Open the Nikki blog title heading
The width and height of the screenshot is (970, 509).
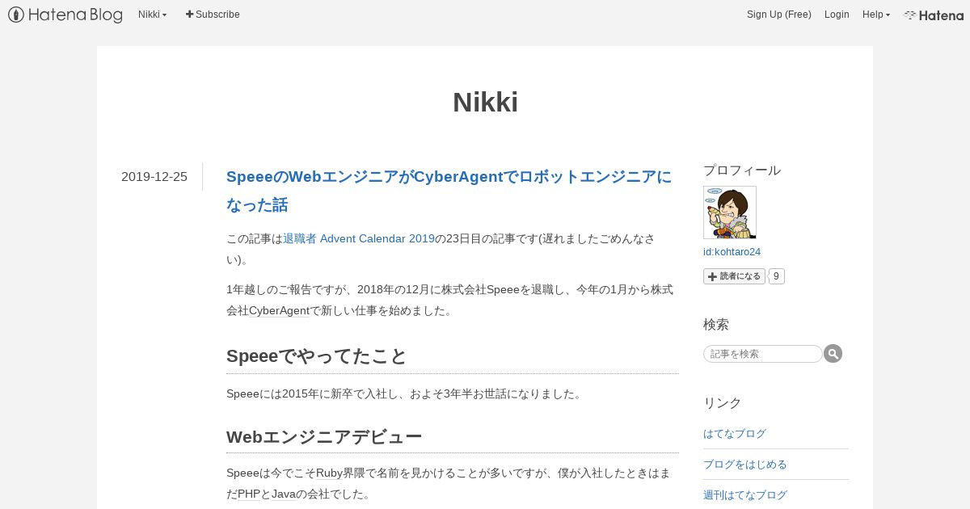[x=485, y=103]
